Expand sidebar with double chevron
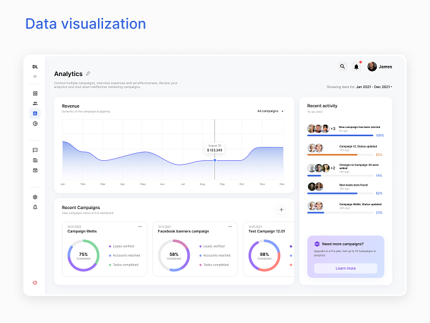This screenshot has height=323, width=430. [35, 77]
